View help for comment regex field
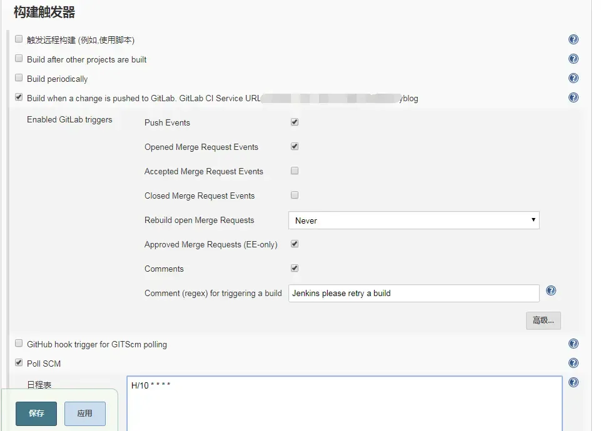 click(551, 291)
